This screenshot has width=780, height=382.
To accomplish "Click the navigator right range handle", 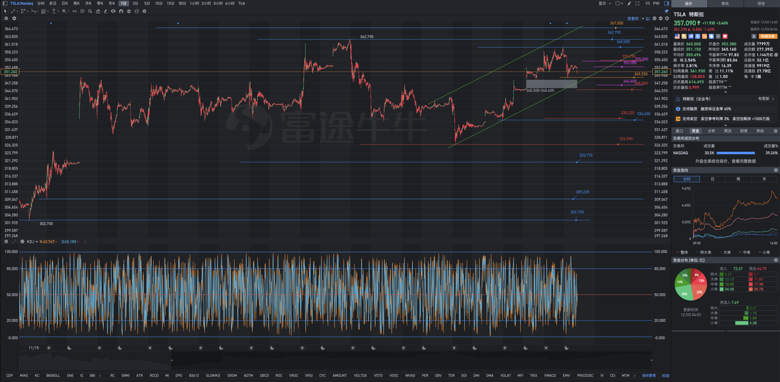I will pyautogui.click(x=651, y=360).
